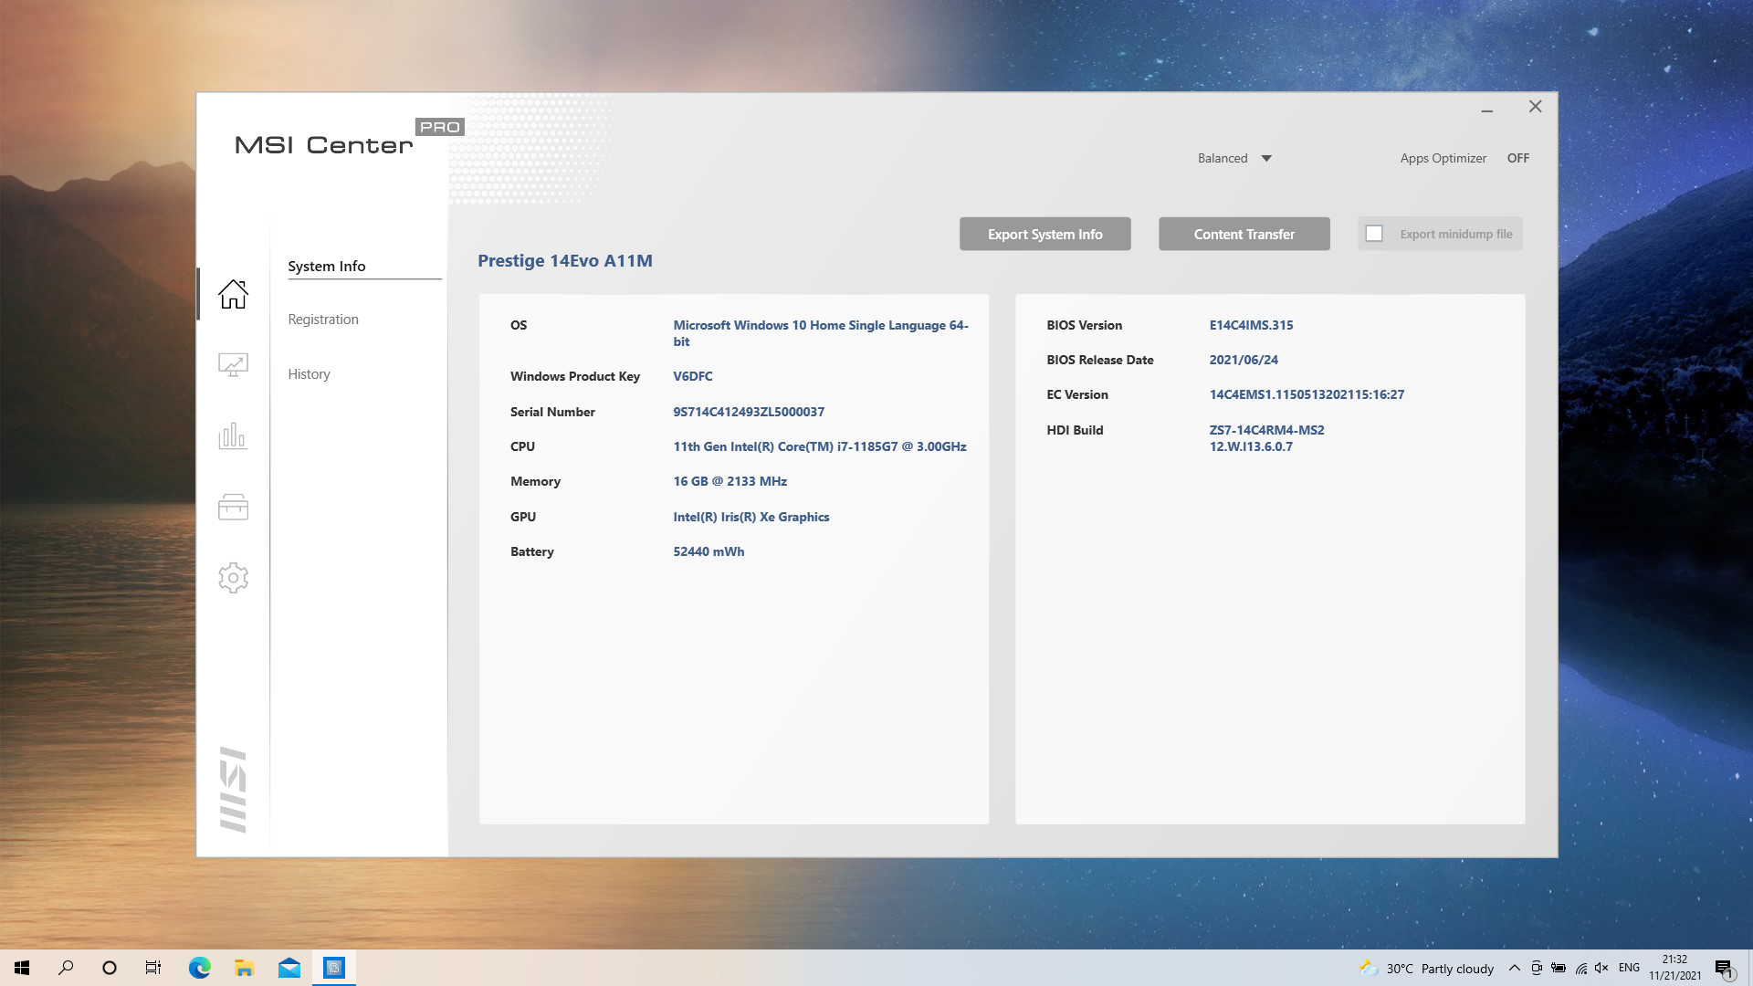Click the EC Version value
Screen dimensions: 1753x986
(1307, 394)
